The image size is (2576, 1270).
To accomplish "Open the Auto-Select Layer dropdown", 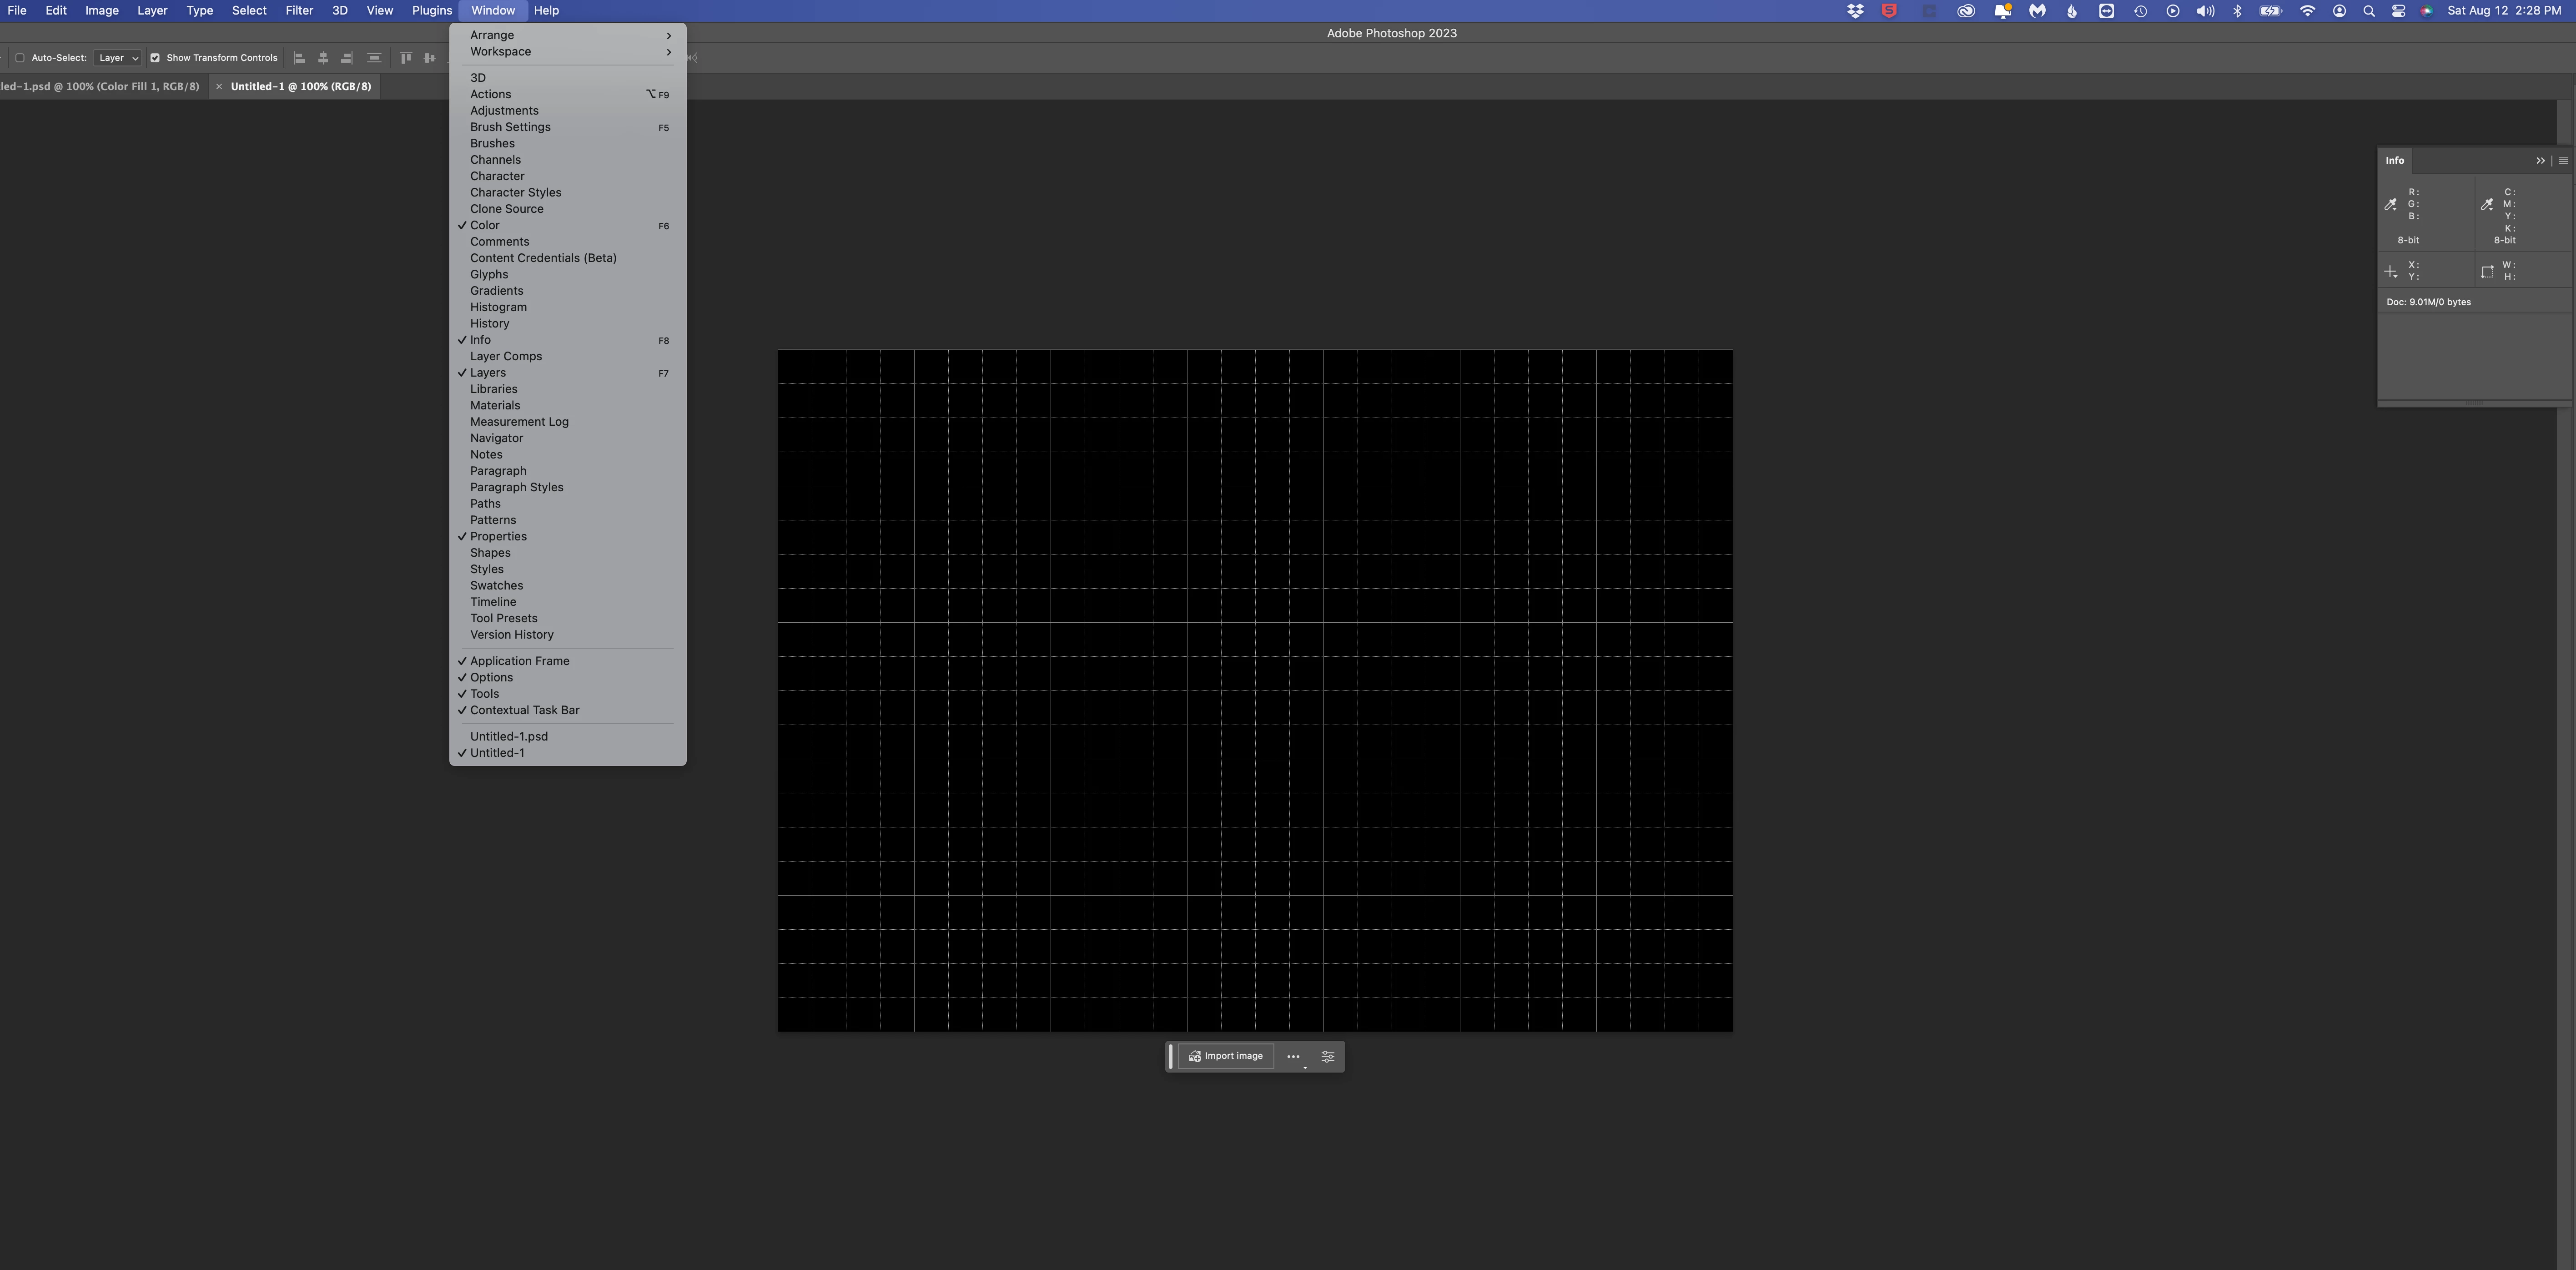I will [117, 58].
